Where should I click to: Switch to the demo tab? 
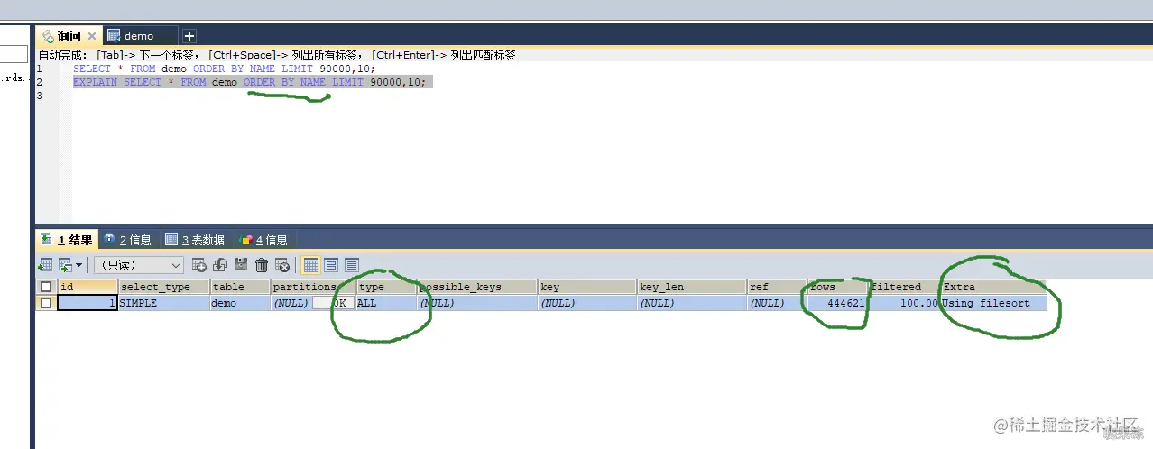(x=139, y=36)
